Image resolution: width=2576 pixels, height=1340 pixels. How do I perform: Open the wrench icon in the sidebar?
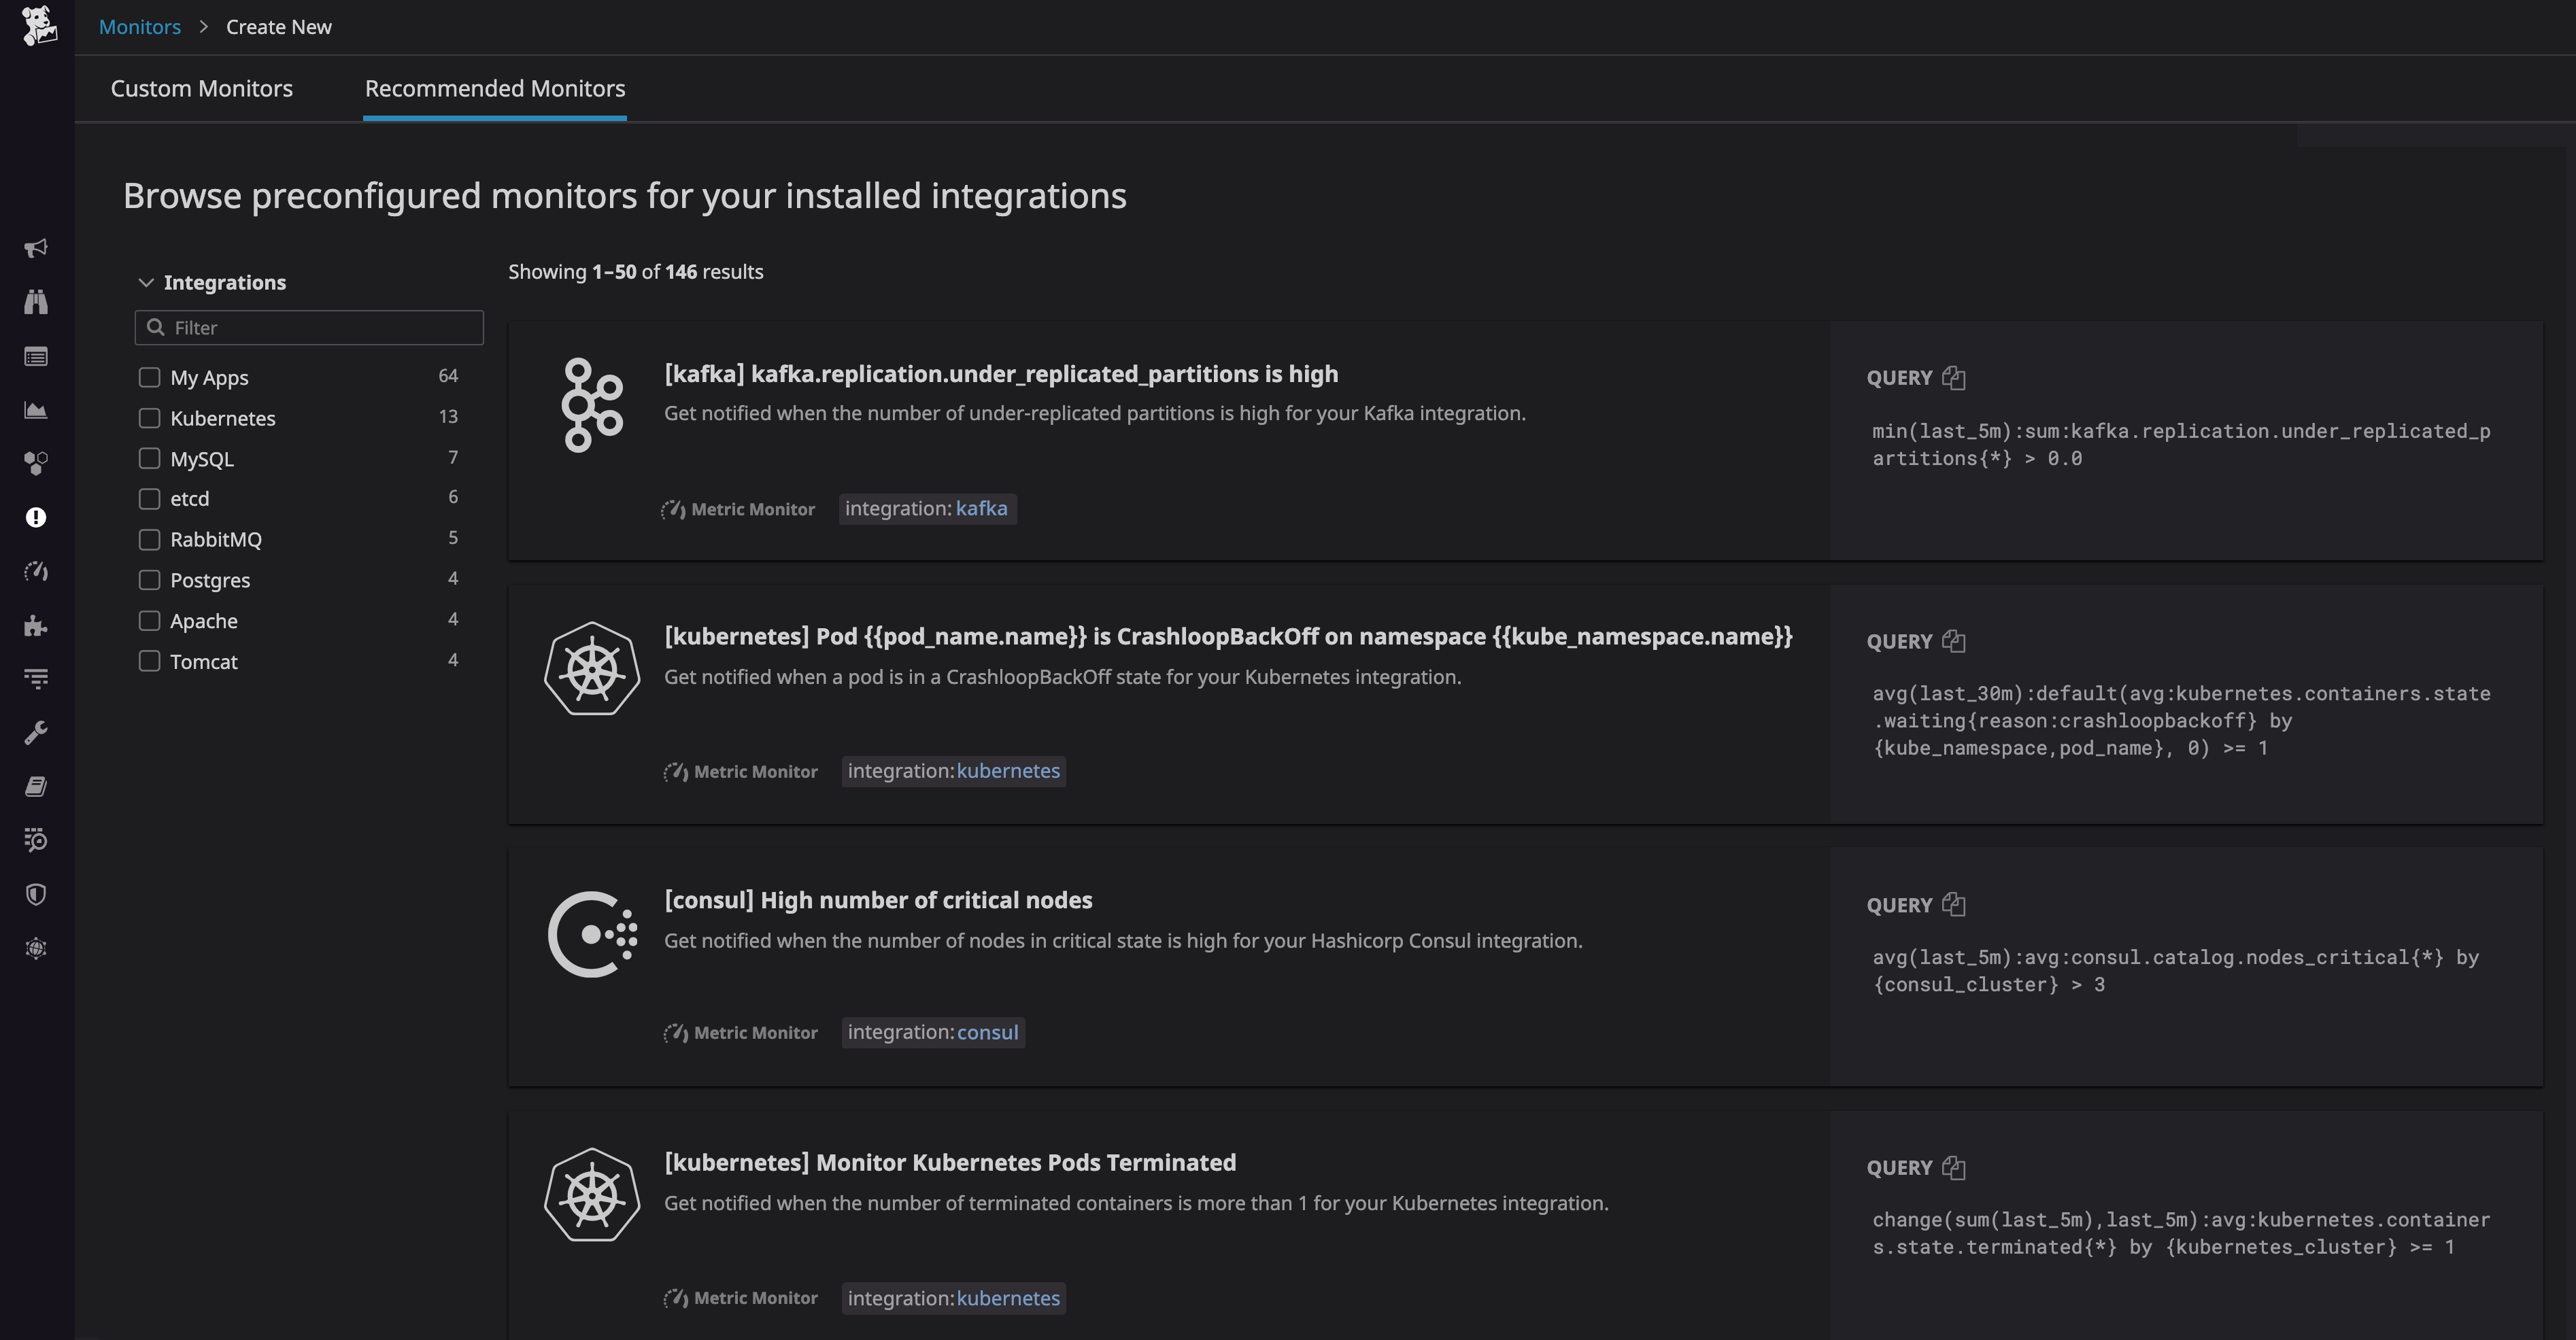36,733
